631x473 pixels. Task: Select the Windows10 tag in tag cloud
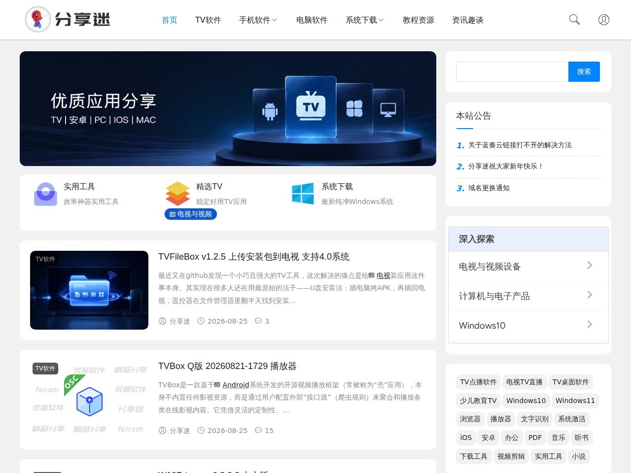pos(526,401)
